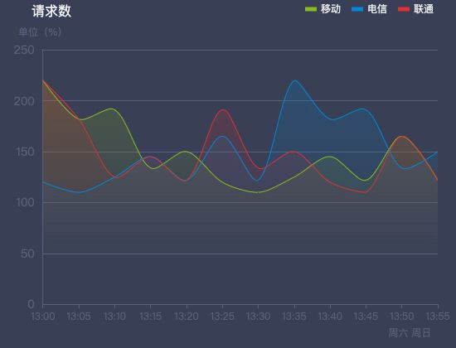Toggle the 移动 legend series
456x348 pixels.
tap(323, 9)
